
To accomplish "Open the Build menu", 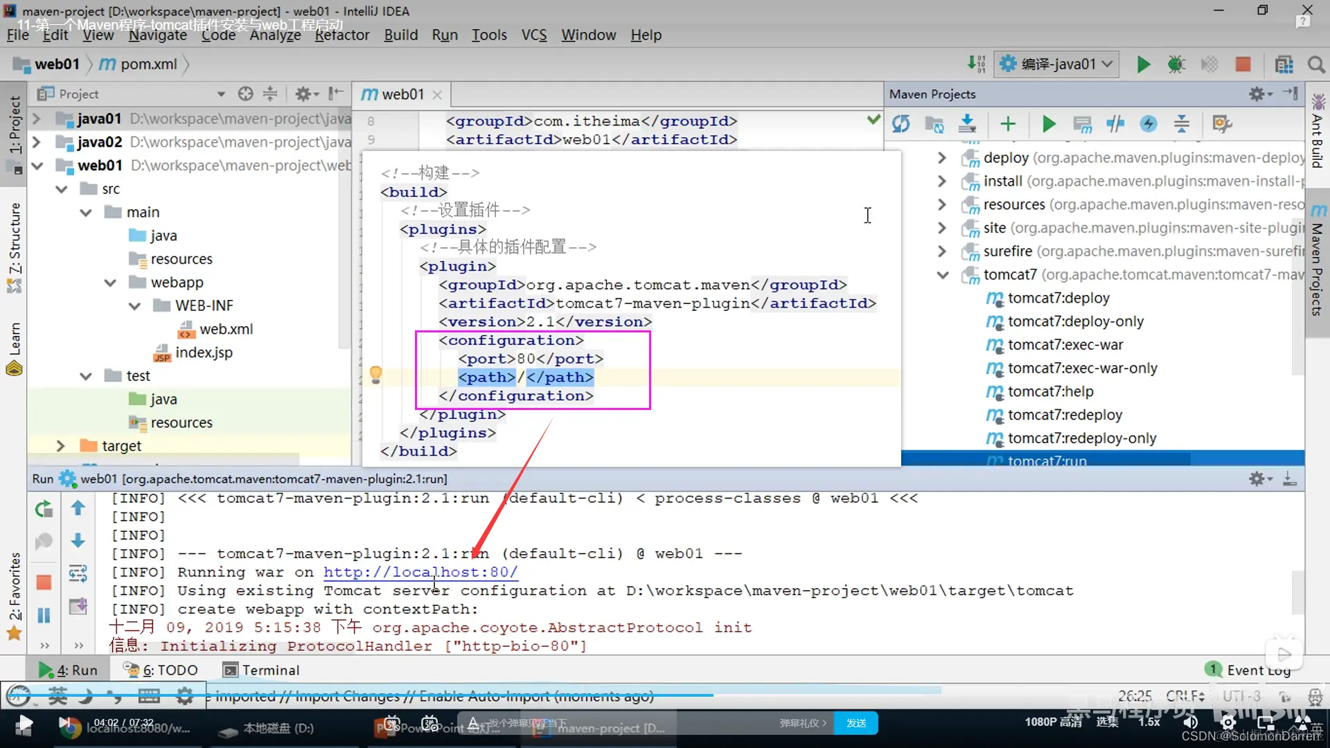I will click(400, 35).
